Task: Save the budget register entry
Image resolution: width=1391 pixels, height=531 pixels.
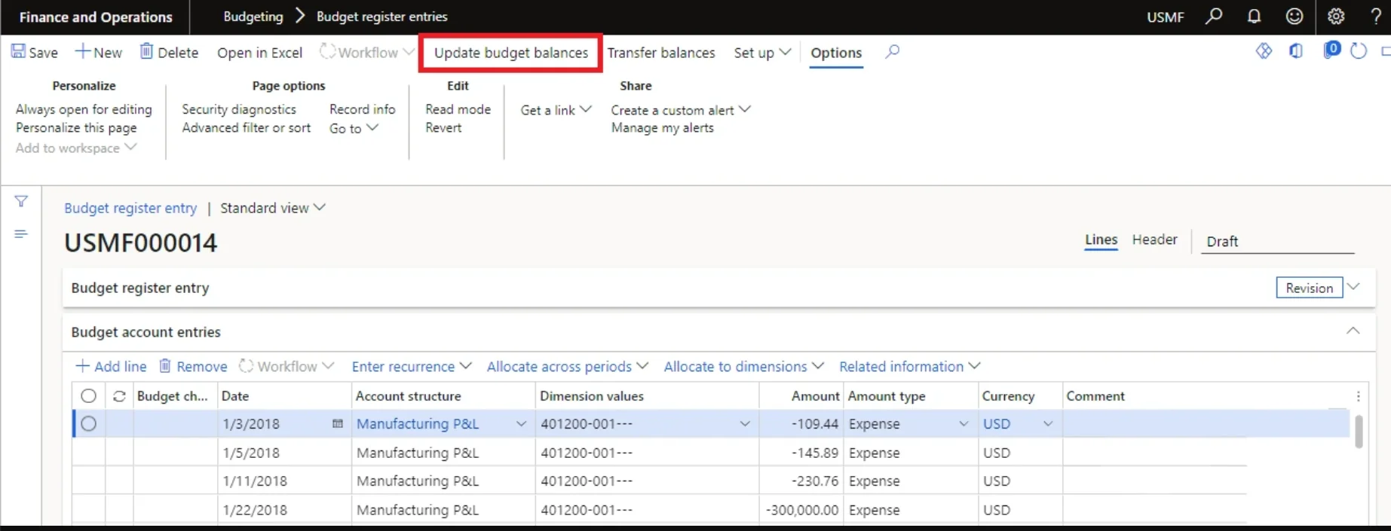Action: [x=34, y=52]
